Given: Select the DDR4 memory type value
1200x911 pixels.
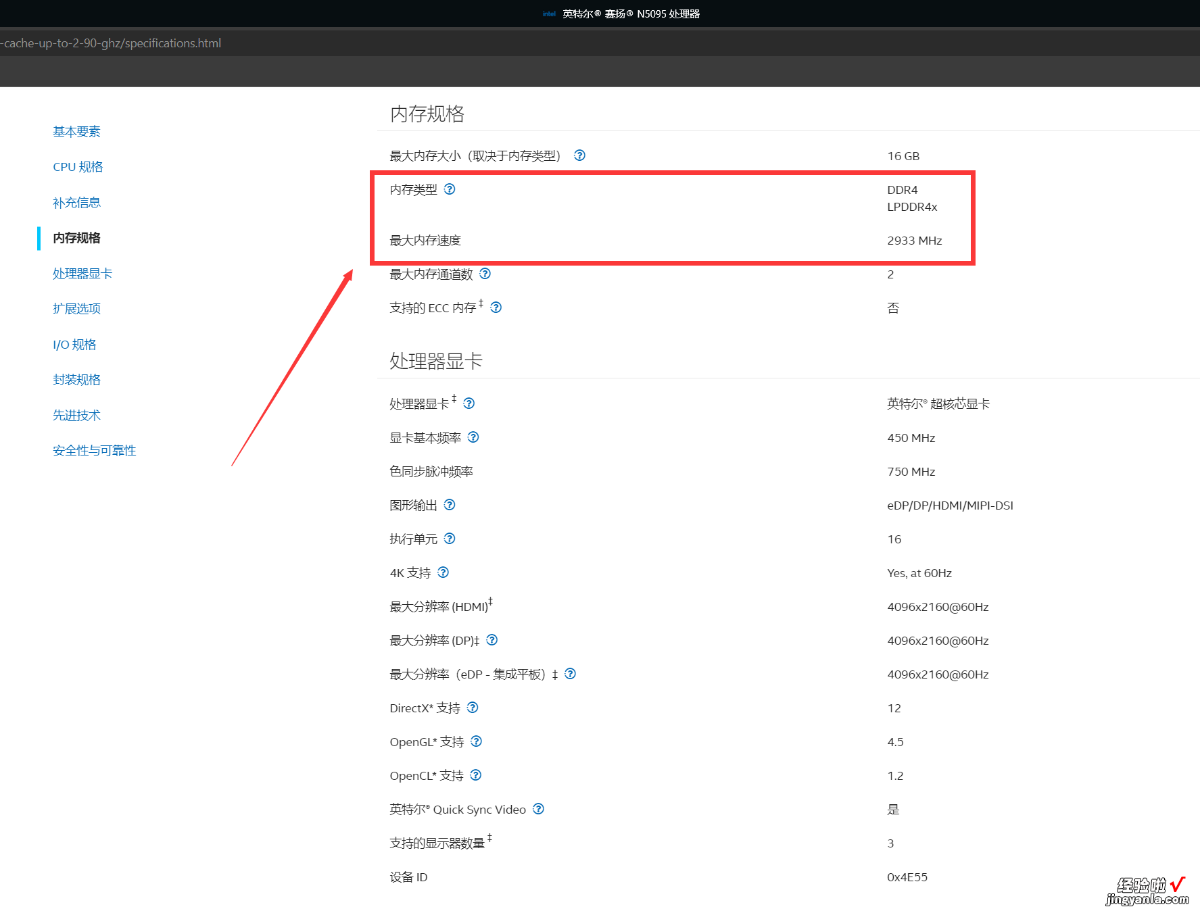Looking at the screenshot, I should [903, 190].
